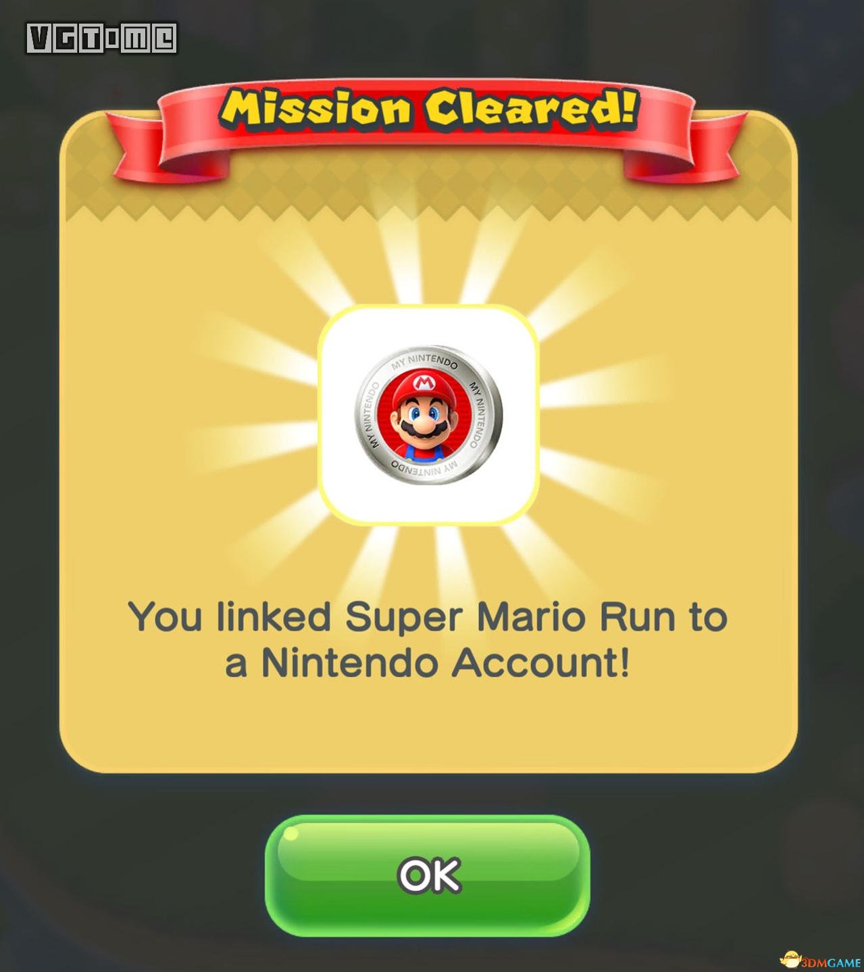
Task: Tap the 3DMGAME straw-hat mascot icon
Action: click(790, 958)
